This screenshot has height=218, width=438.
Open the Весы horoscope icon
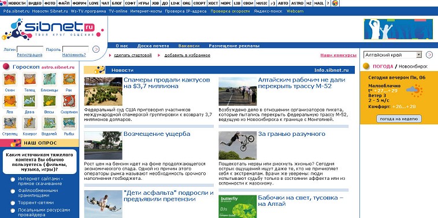pos(50,101)
